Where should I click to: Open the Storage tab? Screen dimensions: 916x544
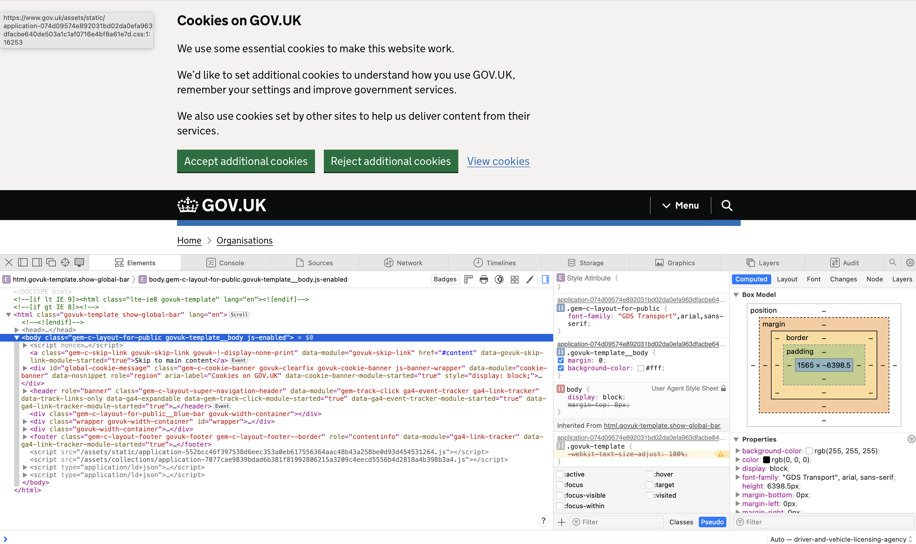tap(585, 263)
